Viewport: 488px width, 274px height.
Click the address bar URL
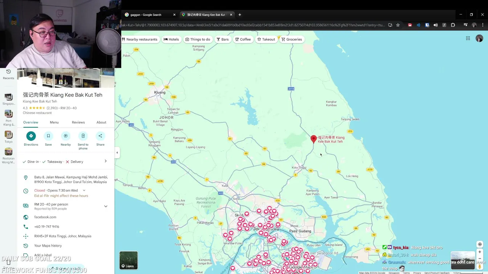point(252,25)
